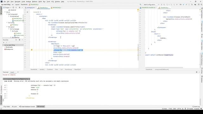Add a new terminal session tab

point(18,72)
